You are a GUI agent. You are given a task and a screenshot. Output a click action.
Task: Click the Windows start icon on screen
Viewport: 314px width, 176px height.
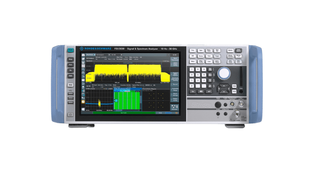tap(83, 109)
